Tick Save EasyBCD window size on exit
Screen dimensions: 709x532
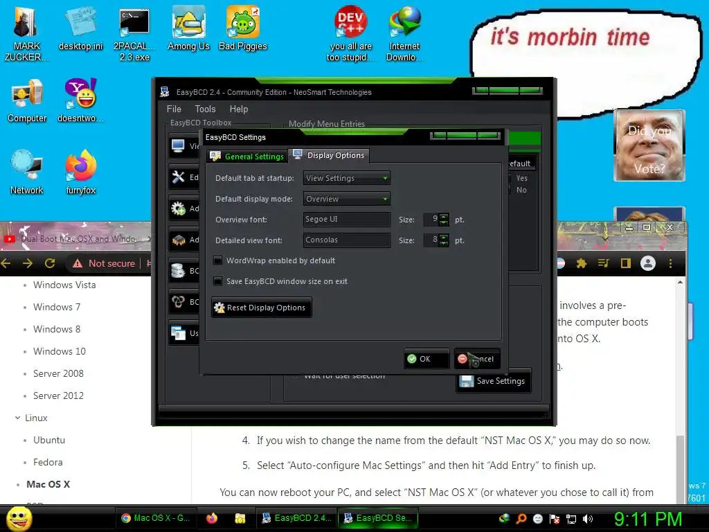(217, 281)
